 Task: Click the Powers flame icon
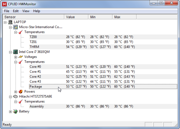tap(21, 92)
